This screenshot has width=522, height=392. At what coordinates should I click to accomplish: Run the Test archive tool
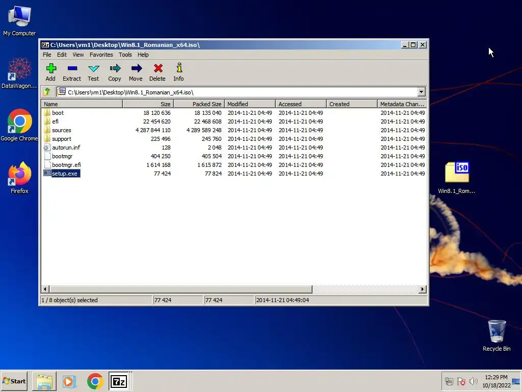(94, 69)
